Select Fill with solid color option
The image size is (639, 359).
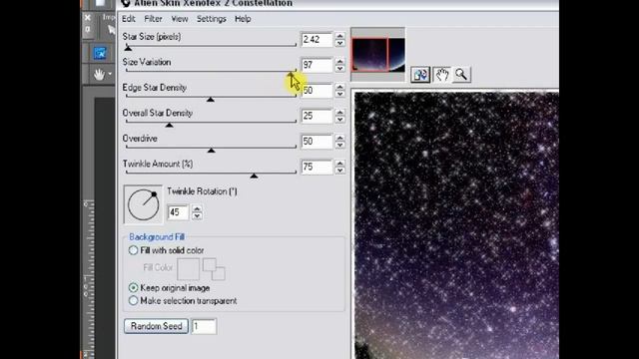(x=133, y=250)
